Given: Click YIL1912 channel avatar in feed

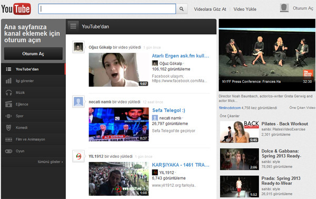Looking at the screenshot, I should tap(78, 156).
